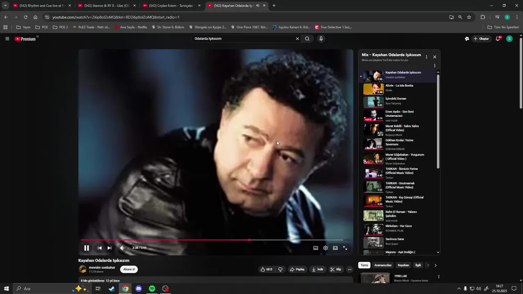Open the Windows Start menu
The width and height of the screenshot is (523, 294).
tap(7, 289)
